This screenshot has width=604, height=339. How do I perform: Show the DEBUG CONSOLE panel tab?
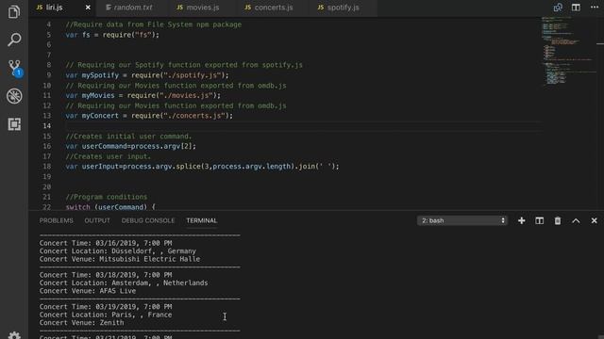pos(148,220)
